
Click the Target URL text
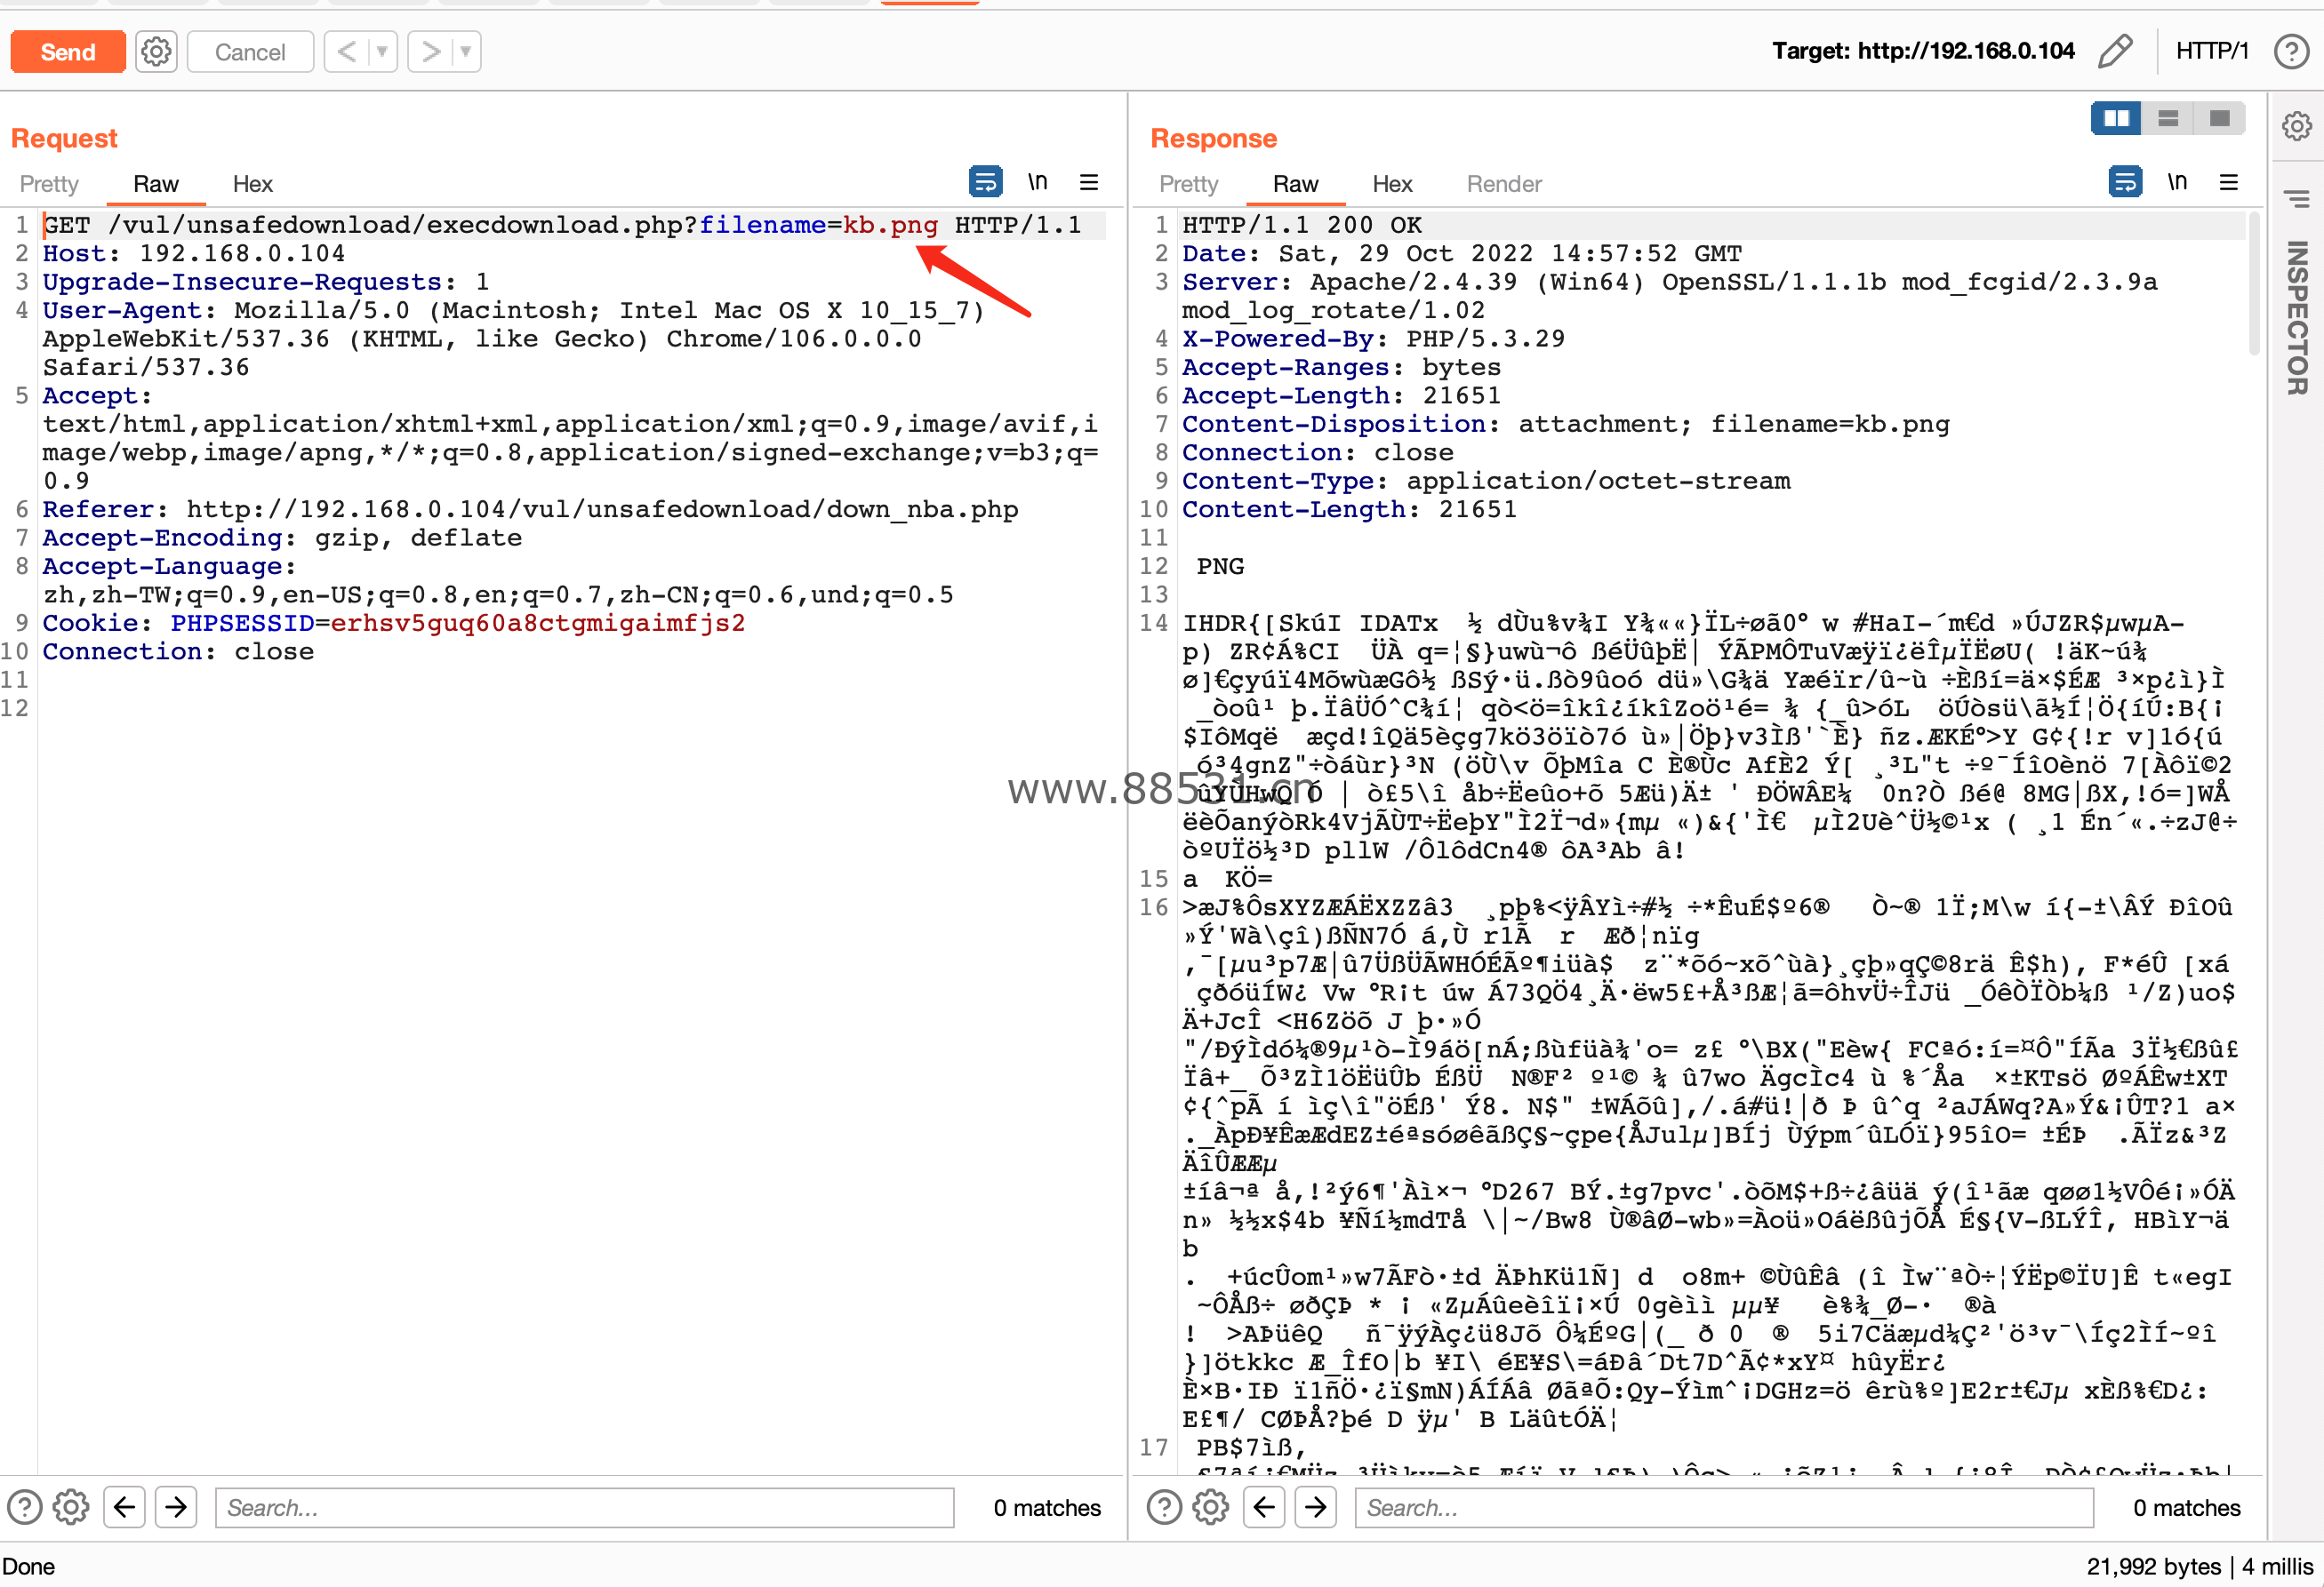click(x=1923, y=51)
